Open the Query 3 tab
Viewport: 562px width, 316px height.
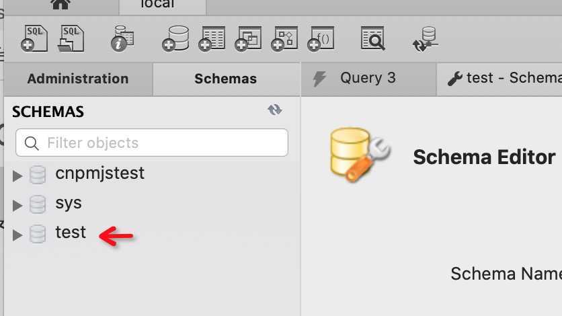pyautogui.click(x=368, y=79)
